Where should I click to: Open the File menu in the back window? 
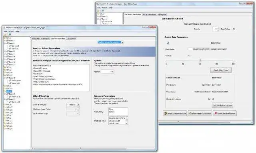point(99,8)
